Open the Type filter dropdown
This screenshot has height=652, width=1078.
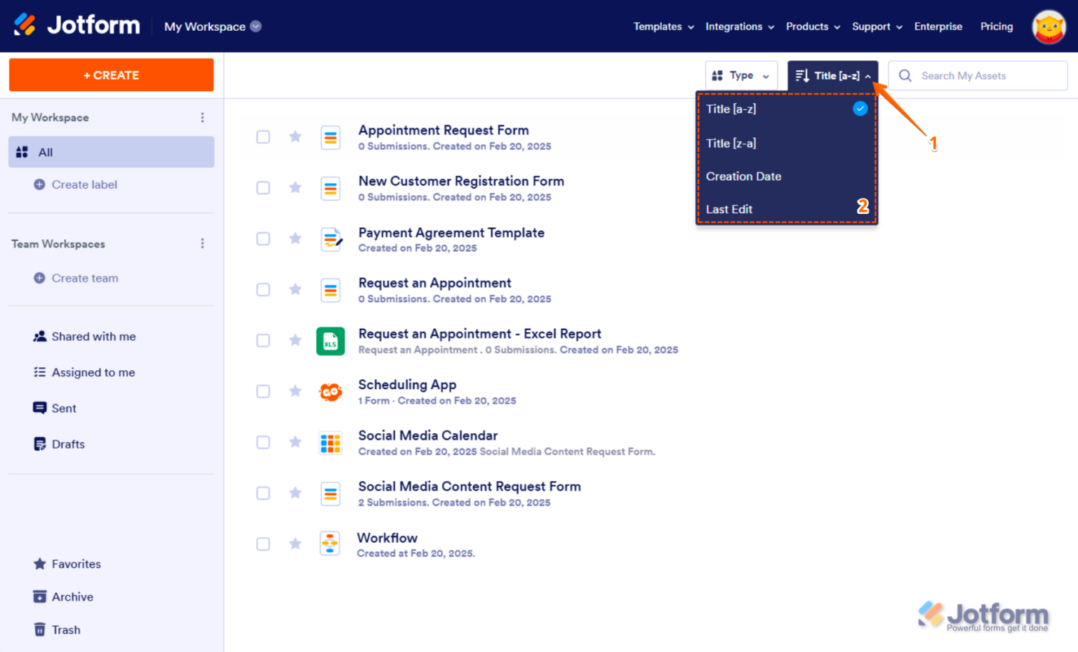point(741,75)
